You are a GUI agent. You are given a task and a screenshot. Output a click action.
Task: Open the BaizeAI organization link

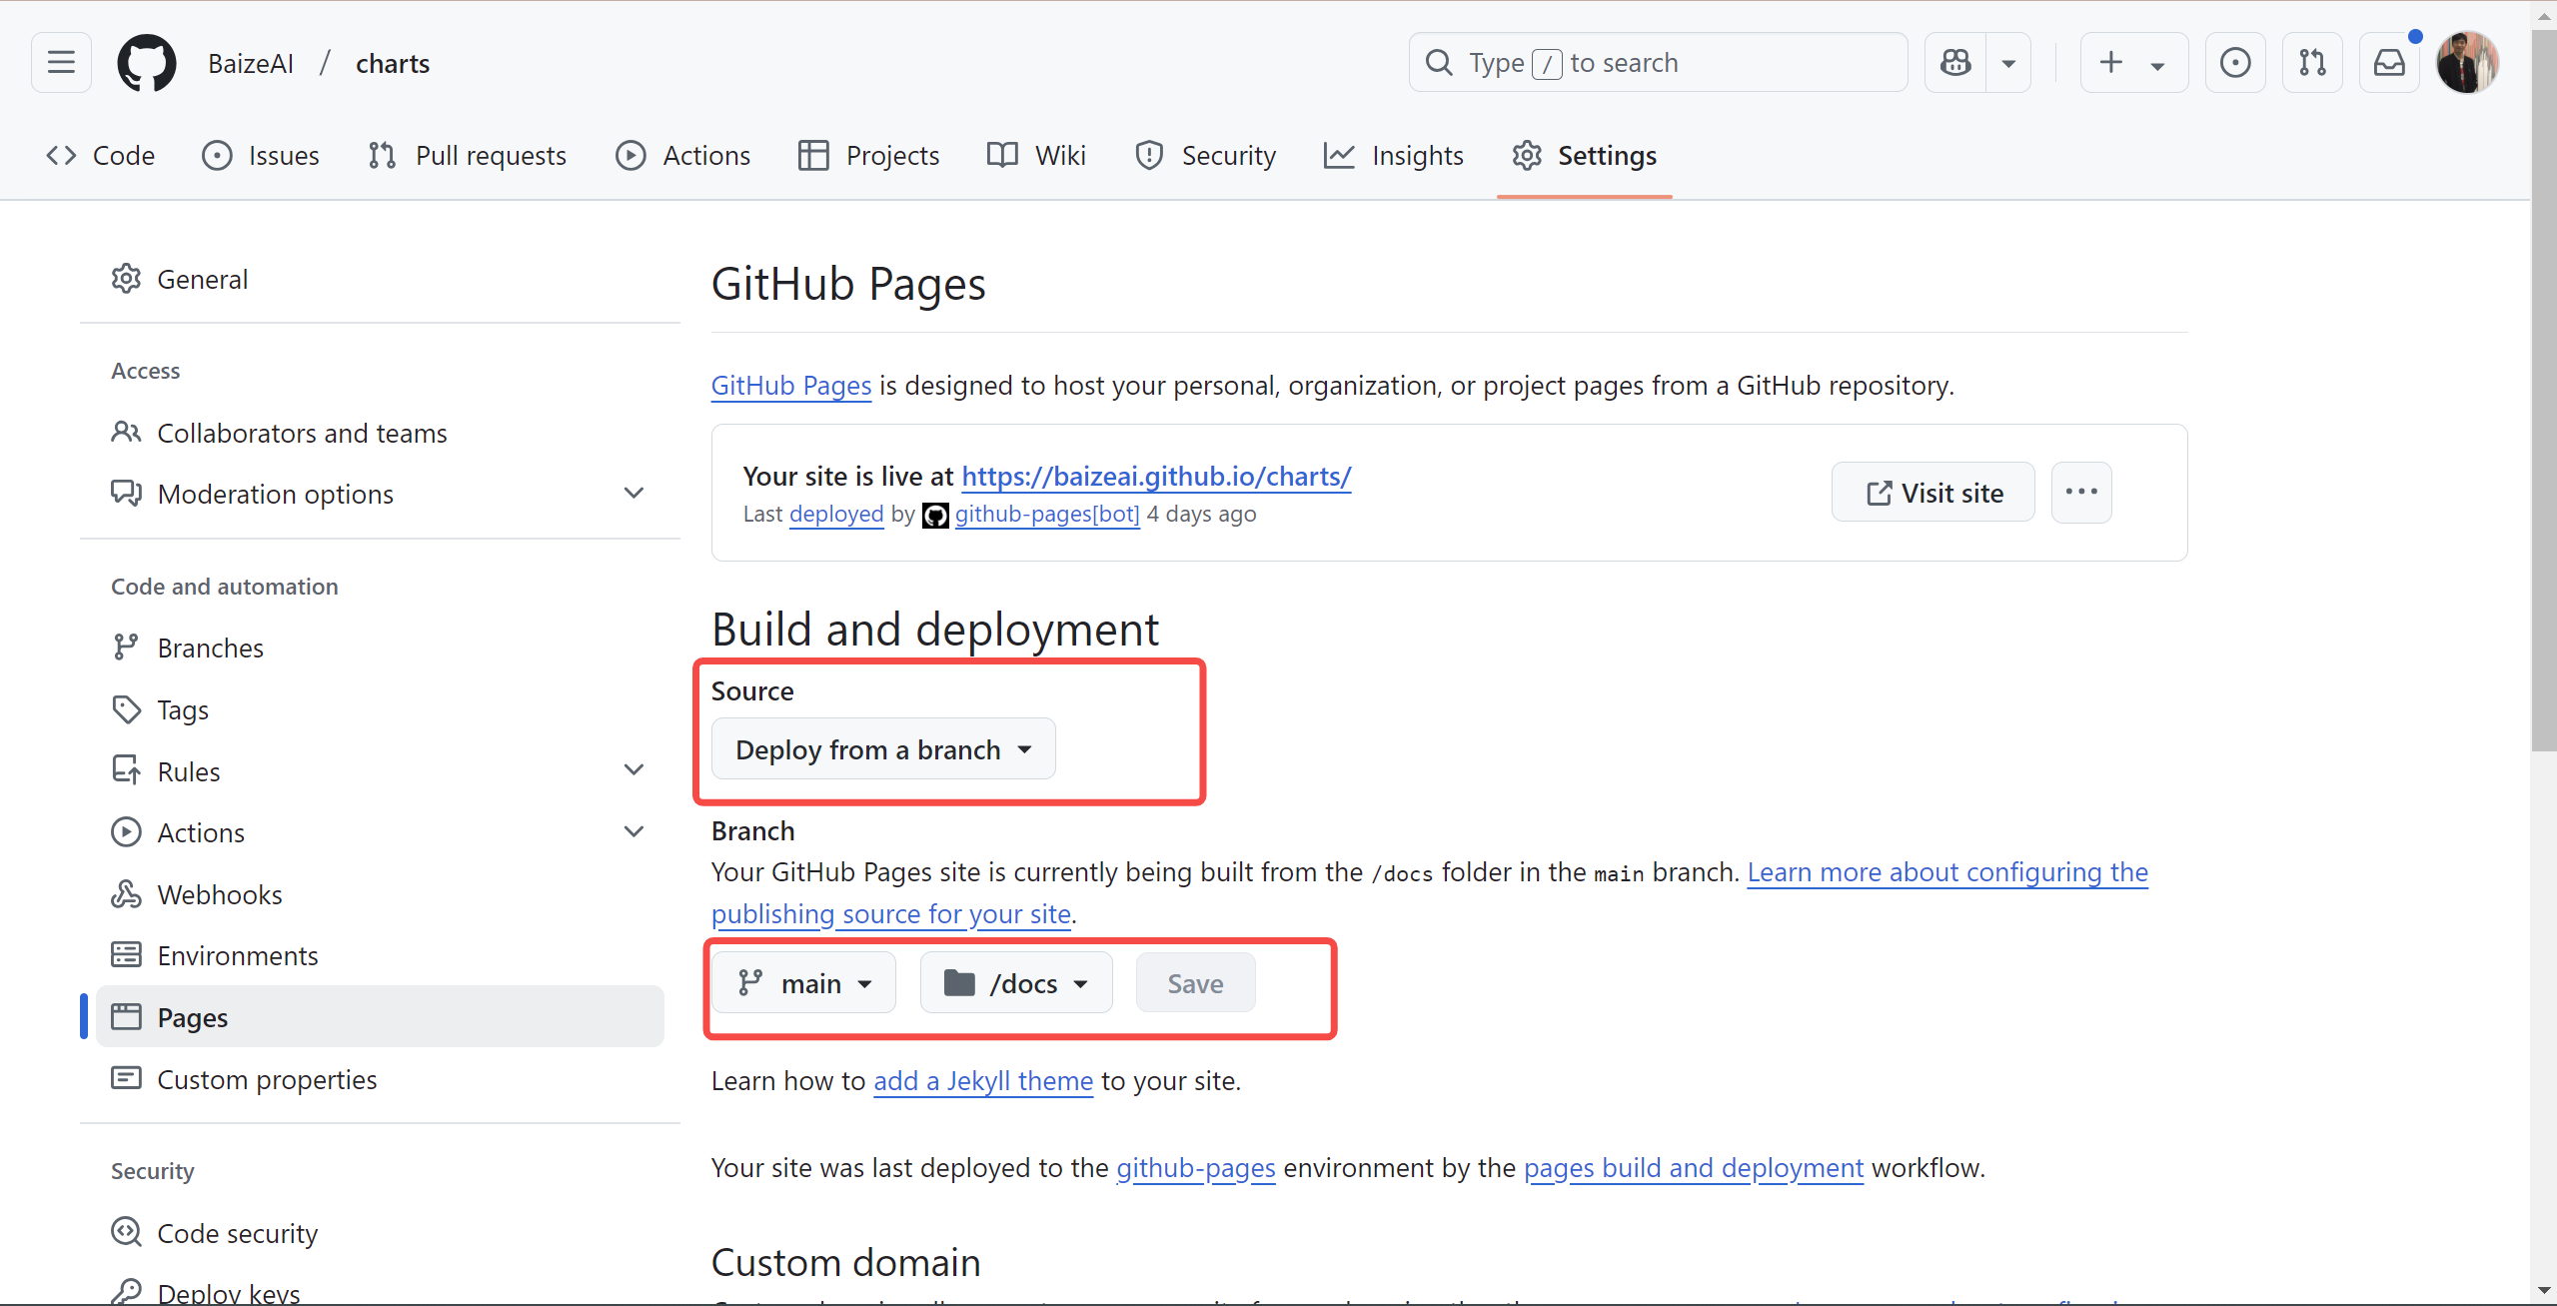pos(251,63)
